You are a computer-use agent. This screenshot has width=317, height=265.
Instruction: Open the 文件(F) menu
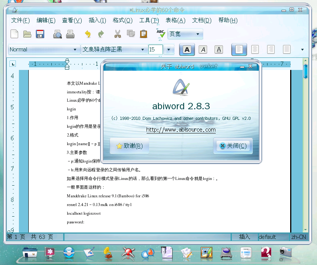[x=20, y=20]
